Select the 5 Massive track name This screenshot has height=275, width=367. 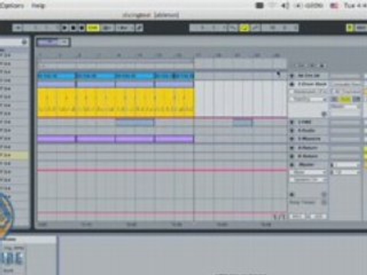(x=309, y=139)
